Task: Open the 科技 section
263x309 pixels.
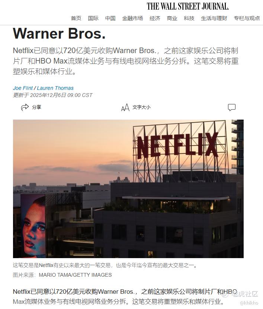Action: [x=189, y=18]
